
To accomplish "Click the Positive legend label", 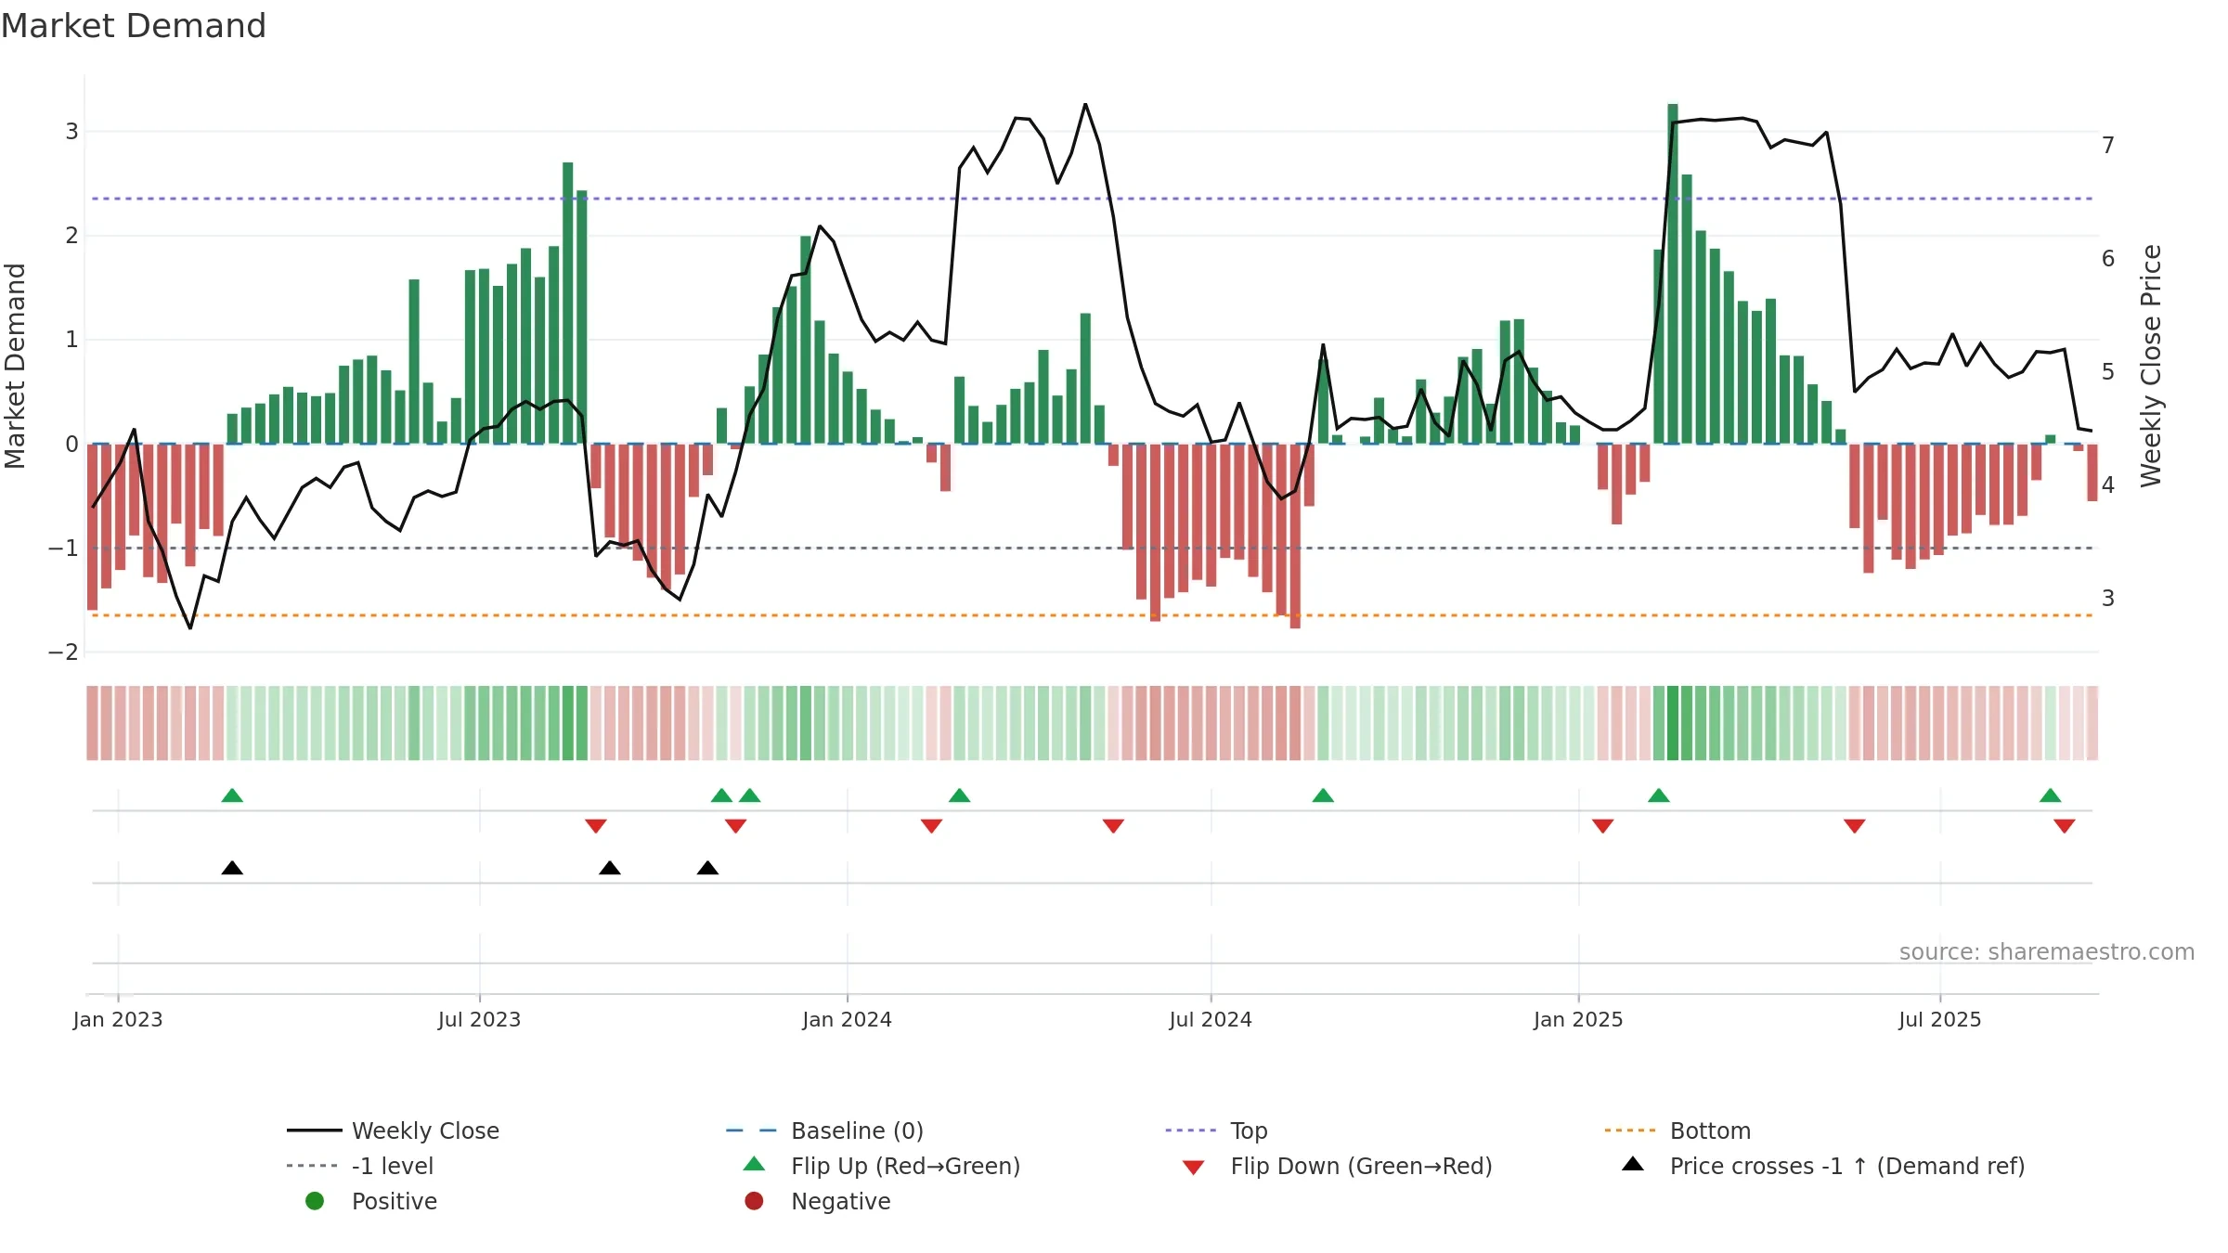I will click(394, 1201).
